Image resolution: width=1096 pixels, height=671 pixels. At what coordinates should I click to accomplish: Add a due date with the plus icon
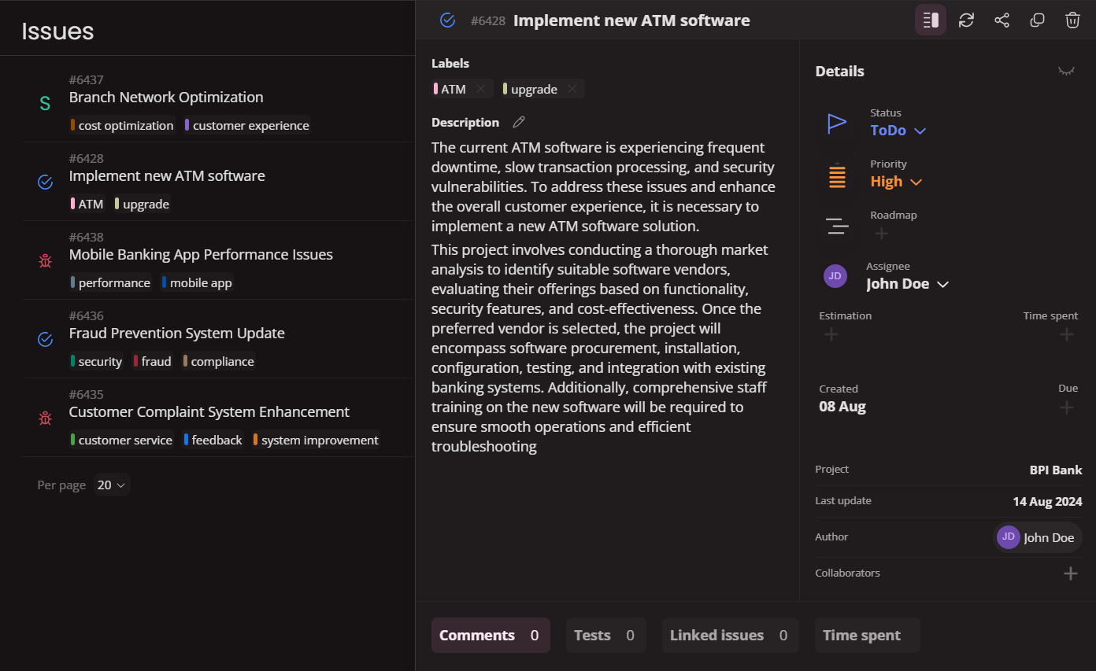(1067, 407)
